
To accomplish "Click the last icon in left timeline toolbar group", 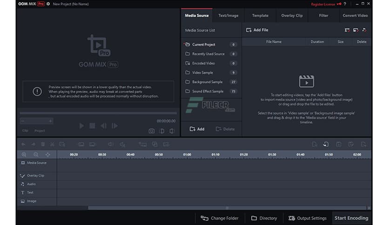I will pyautogui.click(x=166, y=144).
